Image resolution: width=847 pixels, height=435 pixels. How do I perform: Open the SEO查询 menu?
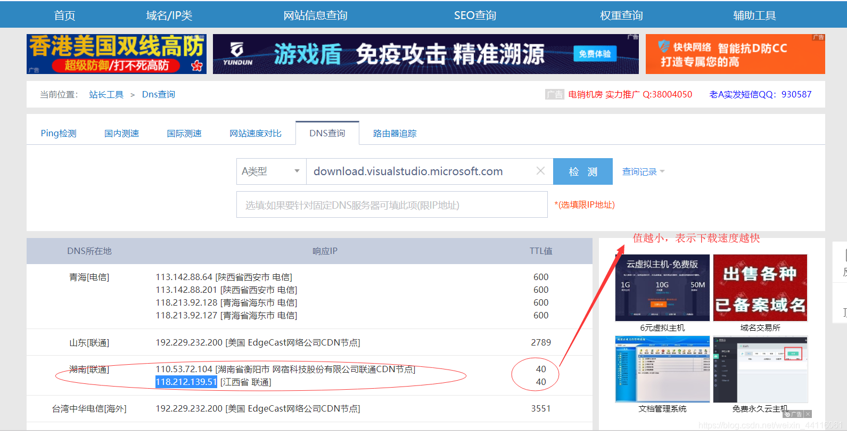[x=475, y=15]
